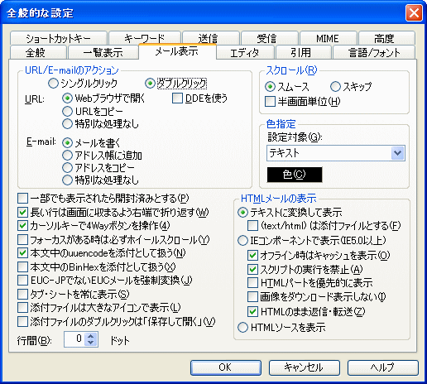Switch to the MIME tab
This screenshot has width=427, height=384.
[329, 38]
